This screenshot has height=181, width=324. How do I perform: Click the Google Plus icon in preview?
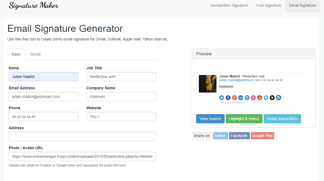pyautogui.click(x=234, y=98)
